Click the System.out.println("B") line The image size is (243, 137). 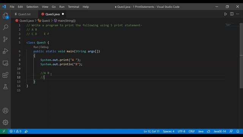[62, 64]
